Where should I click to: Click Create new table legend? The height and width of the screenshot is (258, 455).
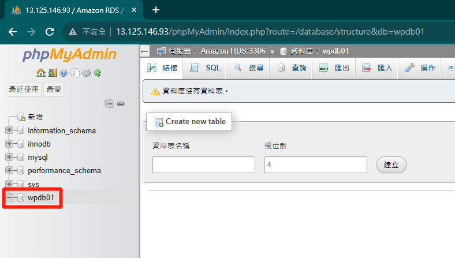click(189, 122)
